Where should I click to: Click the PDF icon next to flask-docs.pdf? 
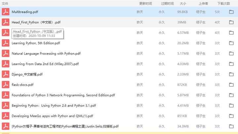5,84
